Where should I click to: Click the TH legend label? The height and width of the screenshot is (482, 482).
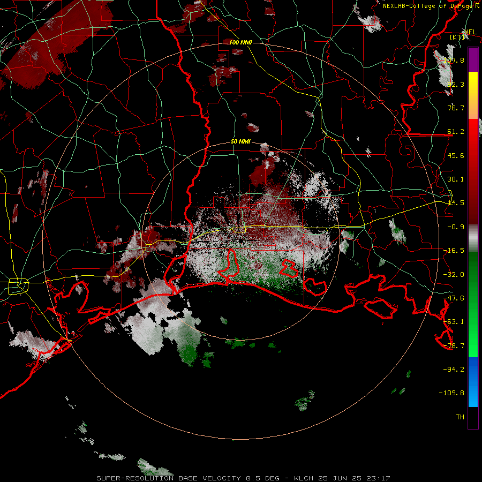[x=460, y=417]
